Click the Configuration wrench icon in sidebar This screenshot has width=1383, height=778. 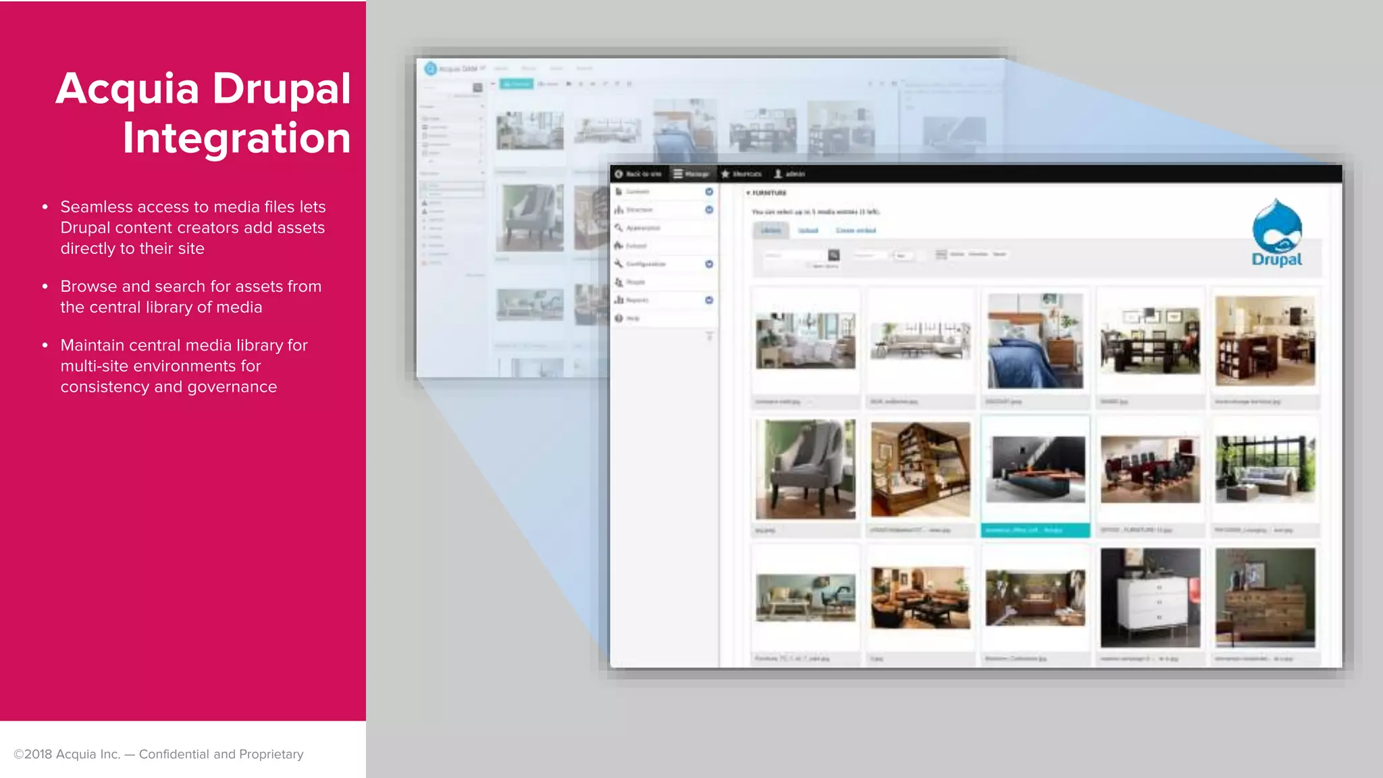619,264
